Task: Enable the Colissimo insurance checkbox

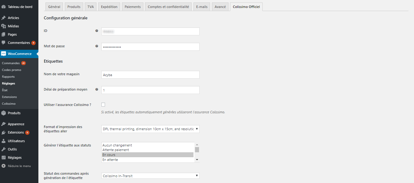Action: (103, 105)
